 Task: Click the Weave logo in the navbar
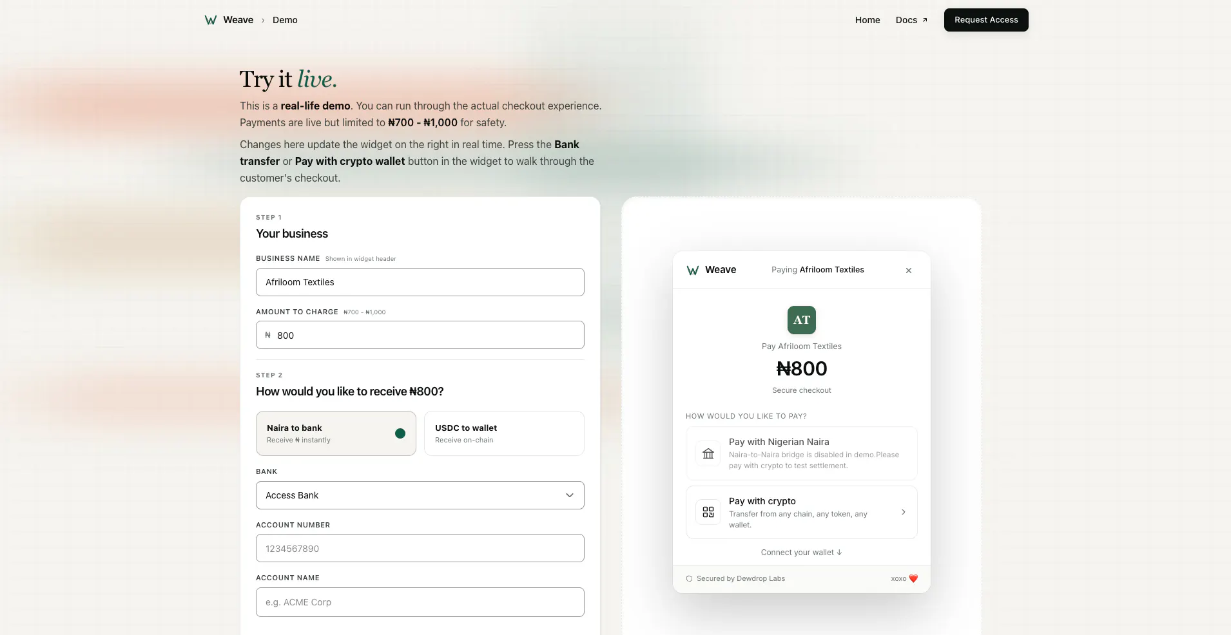tap(210, 20)
